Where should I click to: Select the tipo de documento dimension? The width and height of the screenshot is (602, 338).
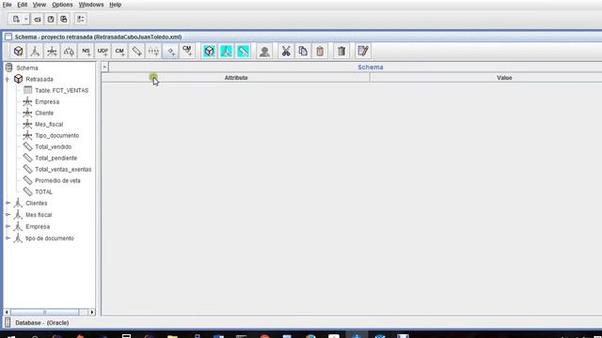pyautogui.click(x=50, y=238)
